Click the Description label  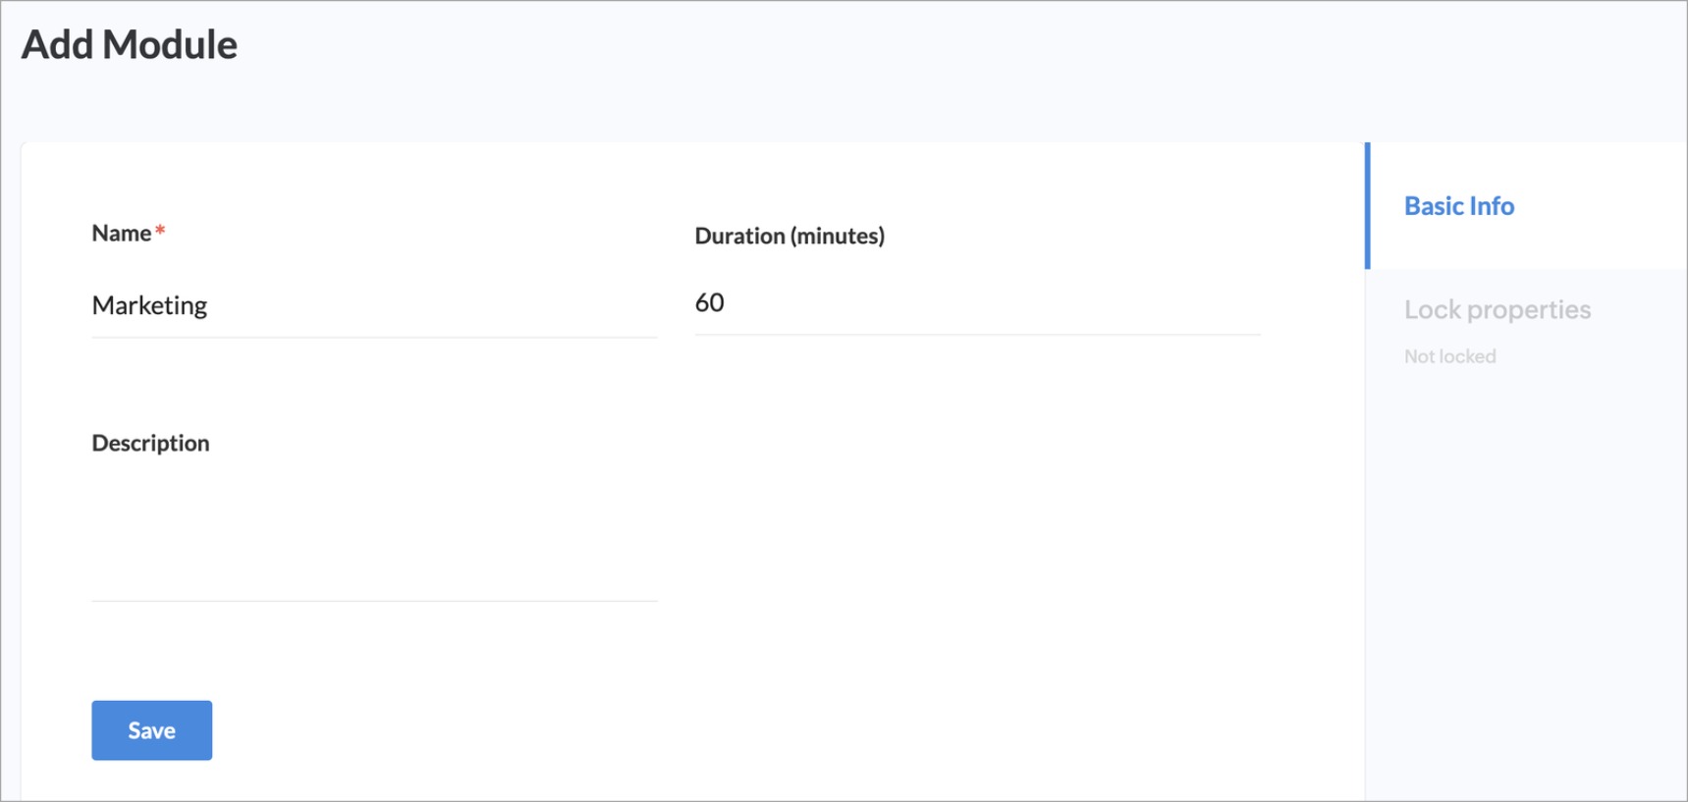pyautogui.click(x=150, y=443)
